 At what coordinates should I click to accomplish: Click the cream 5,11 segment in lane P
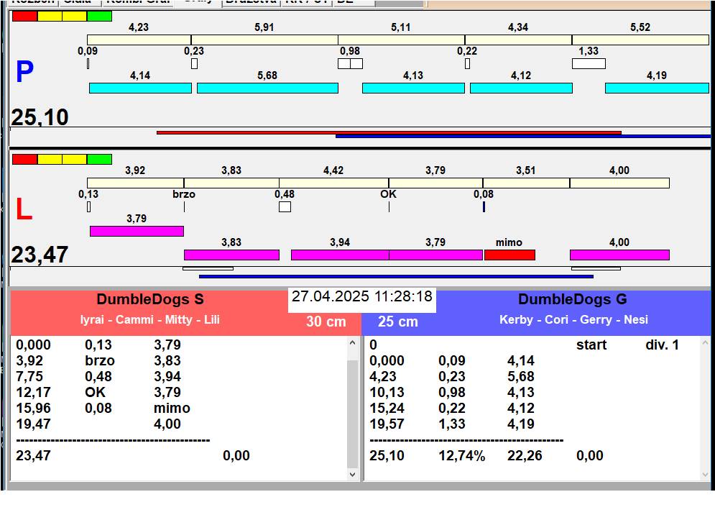(401, 40)
